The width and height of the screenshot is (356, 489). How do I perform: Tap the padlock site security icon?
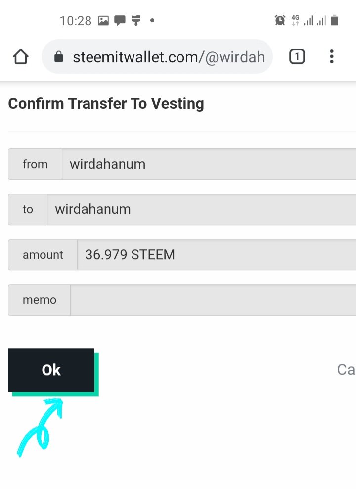tap(58, 57)
